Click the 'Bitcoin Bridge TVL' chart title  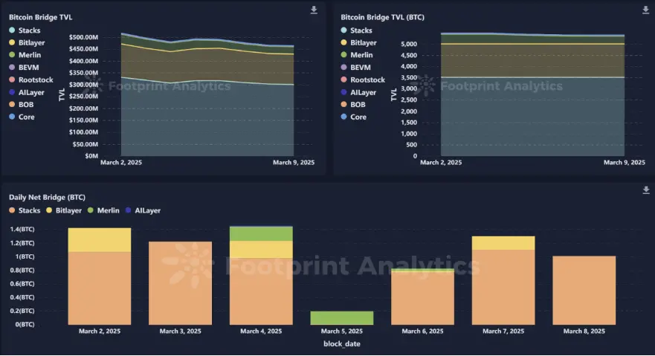[x=41, y=17]
